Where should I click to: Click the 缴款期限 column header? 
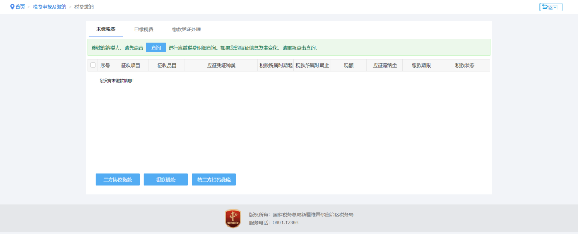pyautogui.click(x=421, y=66)
